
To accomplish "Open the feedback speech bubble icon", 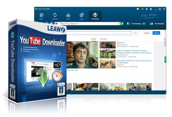I will coord(138,9).
